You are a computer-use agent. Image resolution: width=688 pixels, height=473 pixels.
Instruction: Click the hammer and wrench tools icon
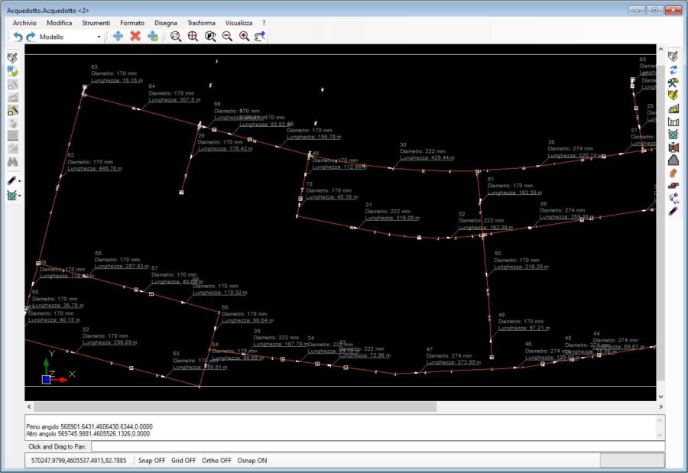pyautogui.click(x=673, y=83)
